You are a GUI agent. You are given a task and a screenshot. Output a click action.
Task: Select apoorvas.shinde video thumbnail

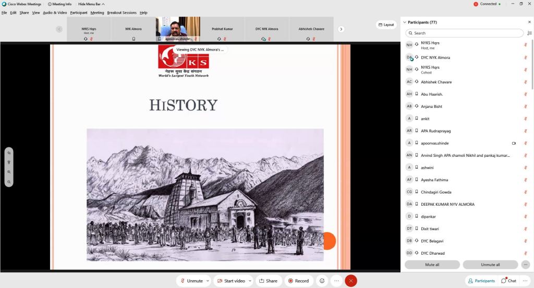[178, 29]
